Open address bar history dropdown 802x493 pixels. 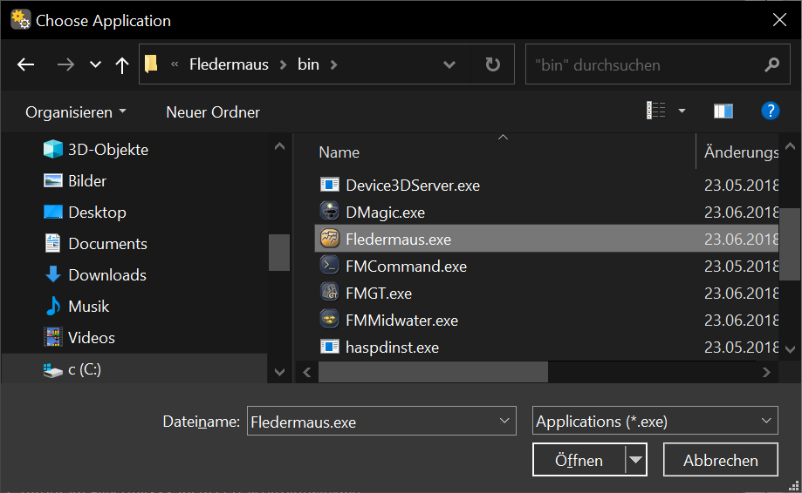[x=449, y=64]
